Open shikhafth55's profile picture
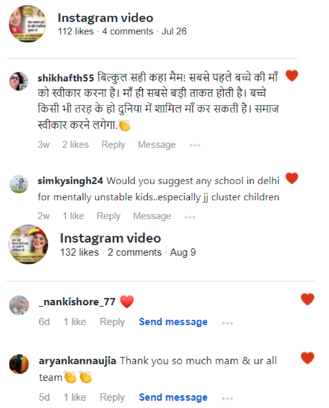The image size is (329, 408). pos(18,81)
